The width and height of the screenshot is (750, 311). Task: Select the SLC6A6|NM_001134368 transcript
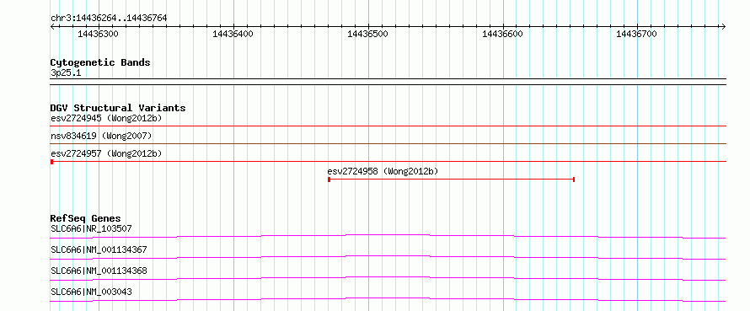click(99, 271)
